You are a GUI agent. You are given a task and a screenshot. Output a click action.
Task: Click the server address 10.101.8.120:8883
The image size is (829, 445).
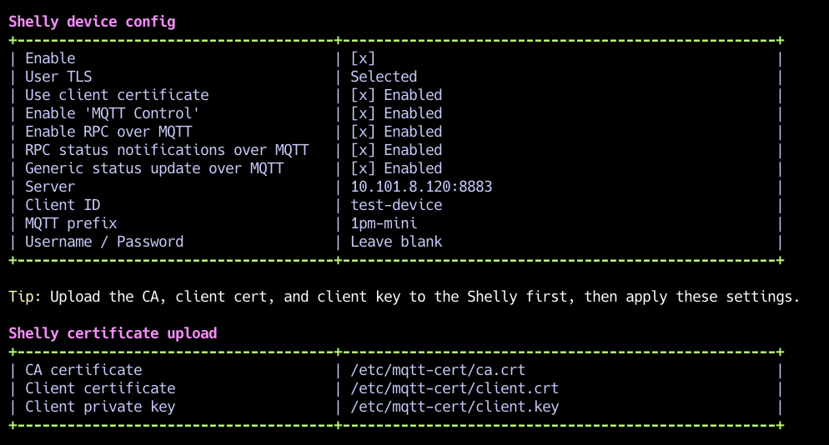[421, 187]
